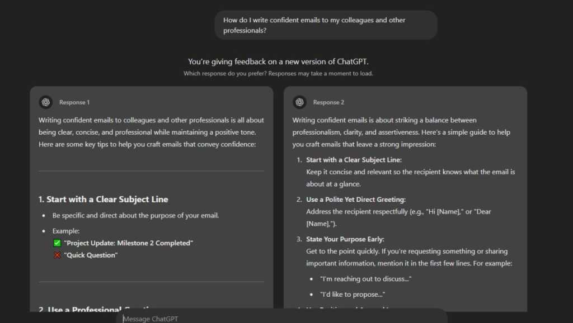The image size is (573, 323).
Task: Click the divider line under Response 1 intro
Action: coord(151,170)
